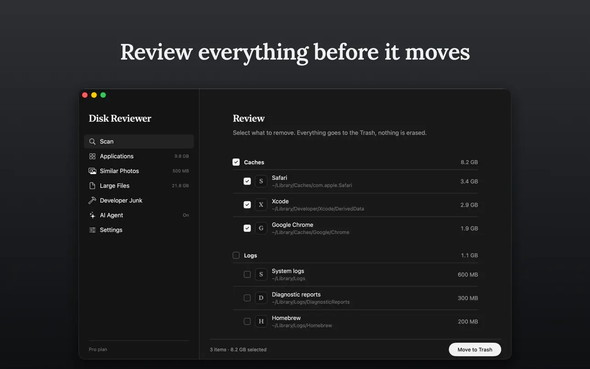Viewport: 590px width, 369px height.
Task: Click the ~/Library/Caches/com.apple.Safari path
Action: click(312, 185)
